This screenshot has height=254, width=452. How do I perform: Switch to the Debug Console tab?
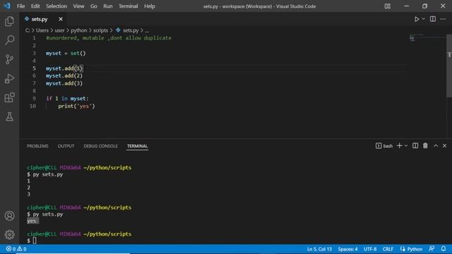(x=100, y=146)
